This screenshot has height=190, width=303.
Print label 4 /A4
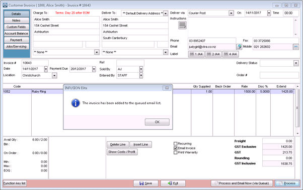[x=231, y=54]
